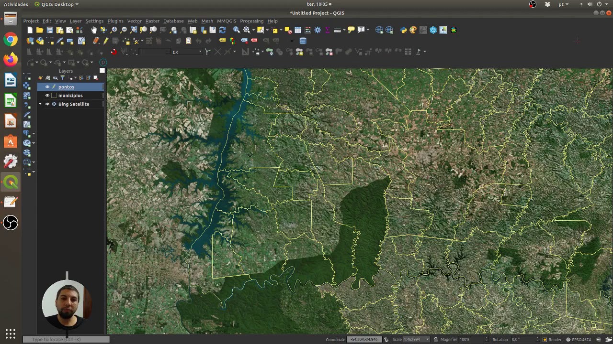The height and width of the screenshot is (344, 613).
Task: Zoom to full extent
Action: coord(134,30)
